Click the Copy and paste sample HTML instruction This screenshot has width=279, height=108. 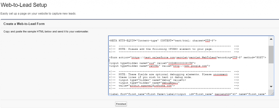click(x=46, y=32)
